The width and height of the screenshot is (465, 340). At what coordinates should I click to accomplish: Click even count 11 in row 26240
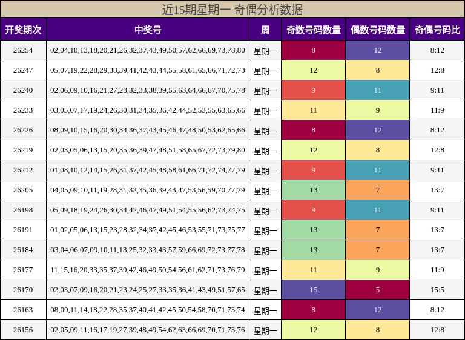click(x=378, y=90)
